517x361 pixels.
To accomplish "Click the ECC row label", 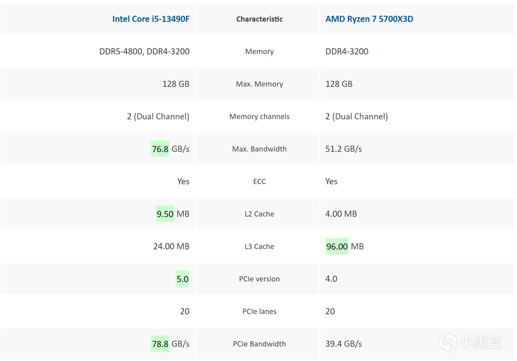I will (x=259, y=182).
